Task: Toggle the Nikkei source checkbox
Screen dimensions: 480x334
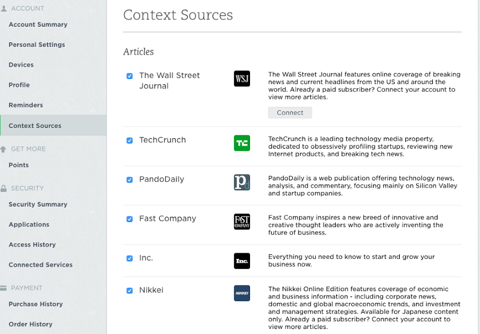Action: pyautogui.click(x=130, y=291)
